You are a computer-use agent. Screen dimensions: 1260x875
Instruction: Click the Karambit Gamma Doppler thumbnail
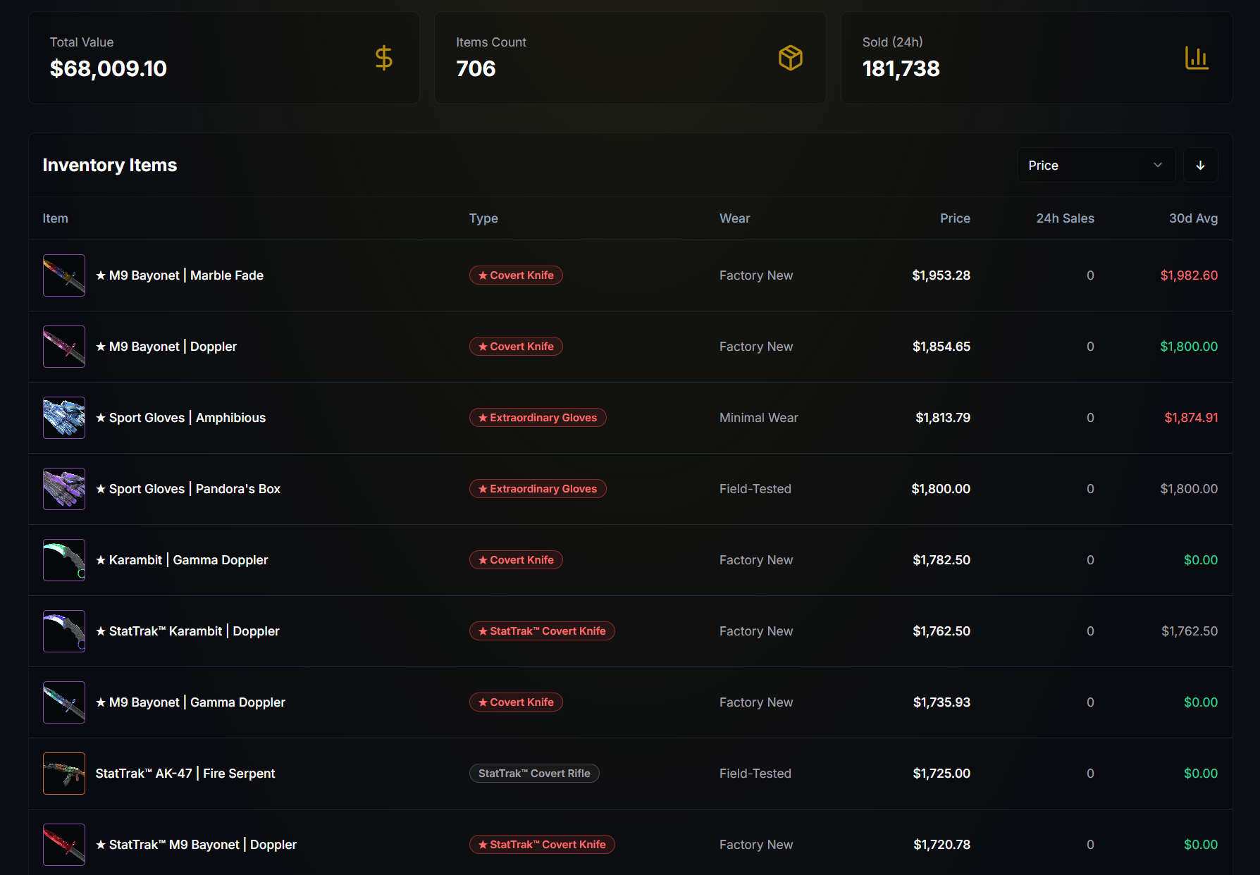[63, 559]
